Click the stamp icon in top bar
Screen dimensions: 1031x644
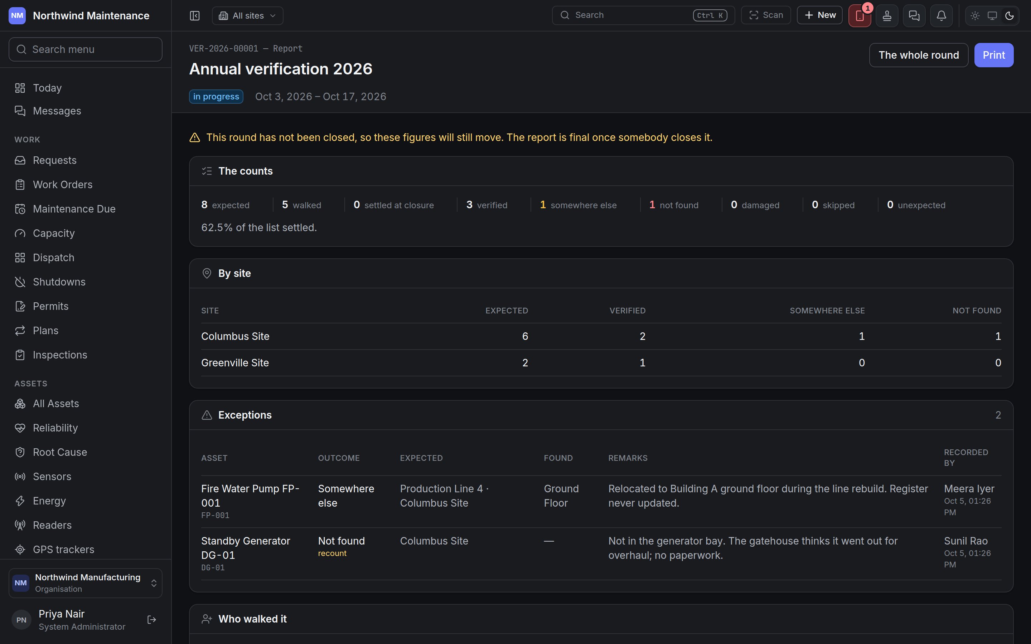tap(887, 16)
